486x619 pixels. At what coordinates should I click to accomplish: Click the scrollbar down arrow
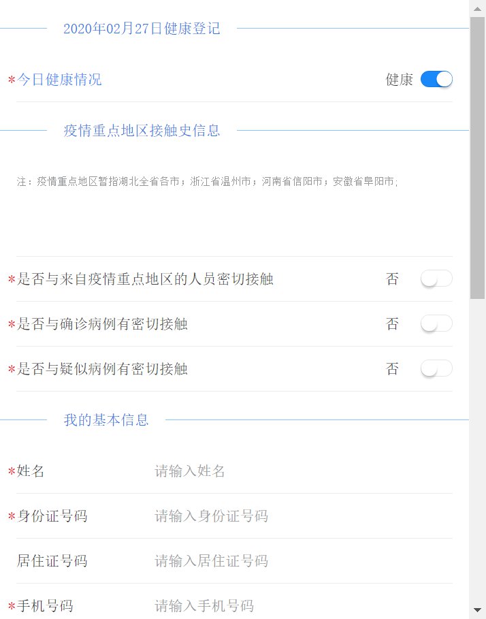coord(478,609)
